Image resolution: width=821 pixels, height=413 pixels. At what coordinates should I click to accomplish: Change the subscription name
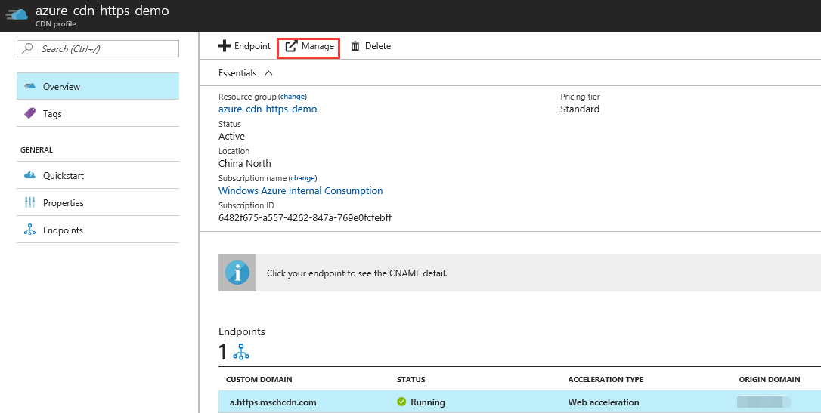[303, 178]
